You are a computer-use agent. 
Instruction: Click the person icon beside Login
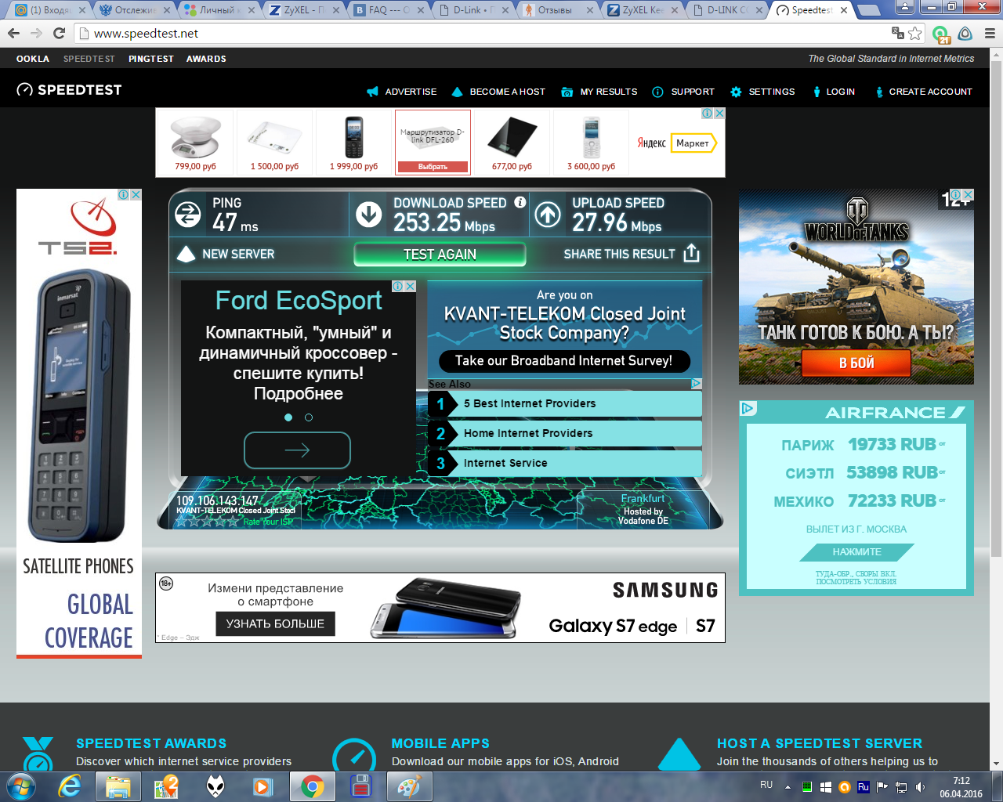[817, 92]
